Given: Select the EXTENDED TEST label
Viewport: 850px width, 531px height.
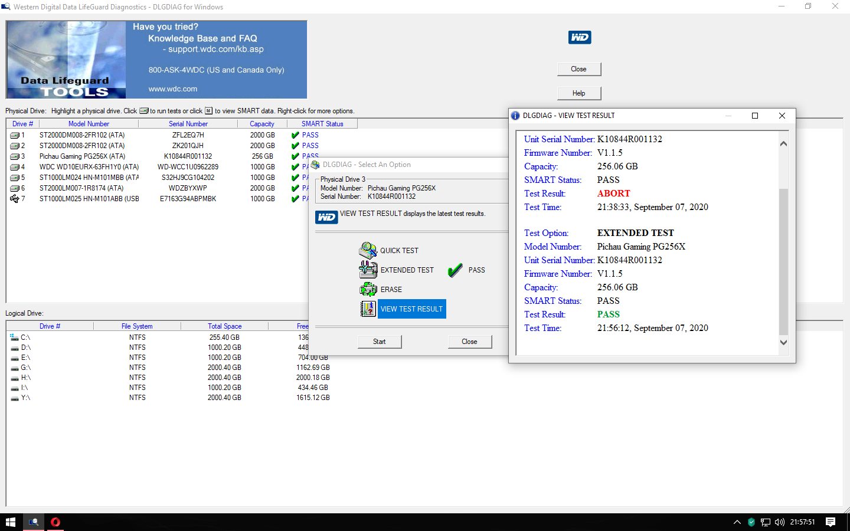Looking at the screenshot, I should point(407,270).
